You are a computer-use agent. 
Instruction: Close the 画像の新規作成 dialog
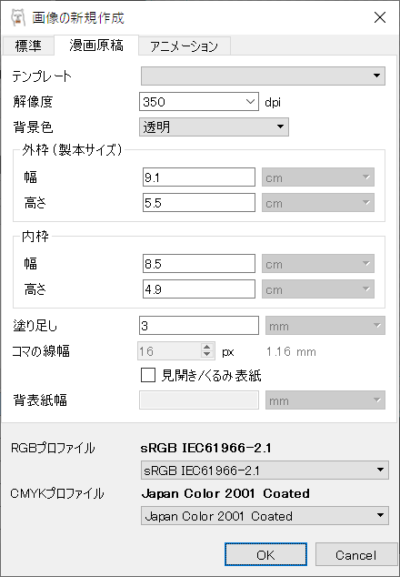point(380,17)
